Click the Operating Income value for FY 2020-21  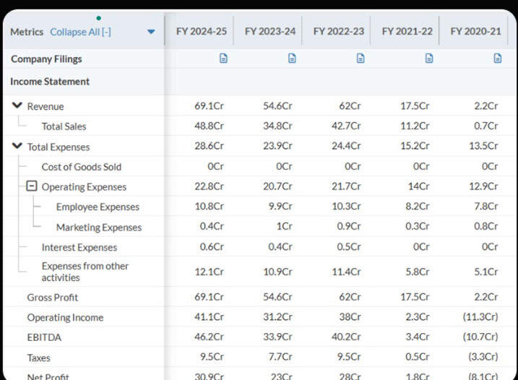[x=480, y=317]
